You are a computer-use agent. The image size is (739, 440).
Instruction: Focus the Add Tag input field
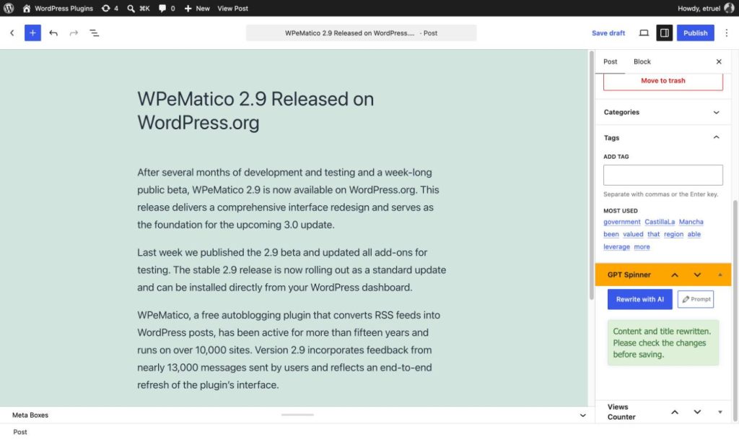(663, 175)
